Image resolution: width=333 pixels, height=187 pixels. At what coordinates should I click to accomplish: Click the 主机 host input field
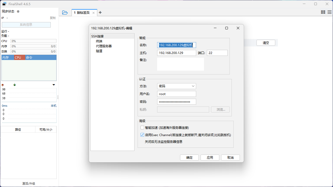176,53
